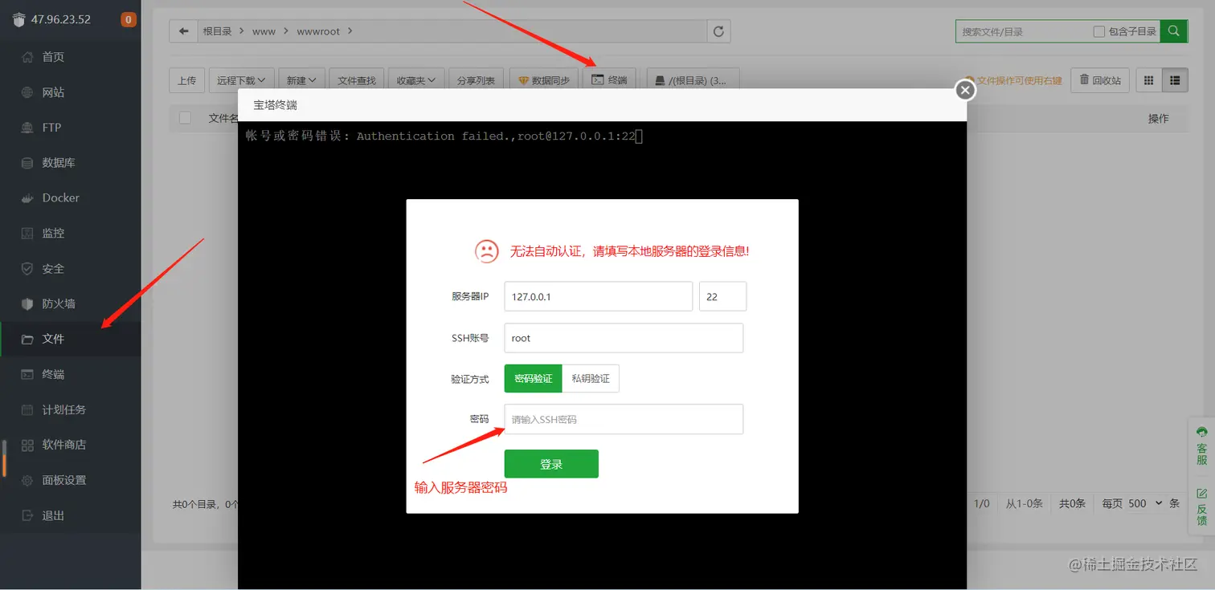Click the back arrow in path bar
The width and height of the screenshot is (1215, 590).
[184, 31]
